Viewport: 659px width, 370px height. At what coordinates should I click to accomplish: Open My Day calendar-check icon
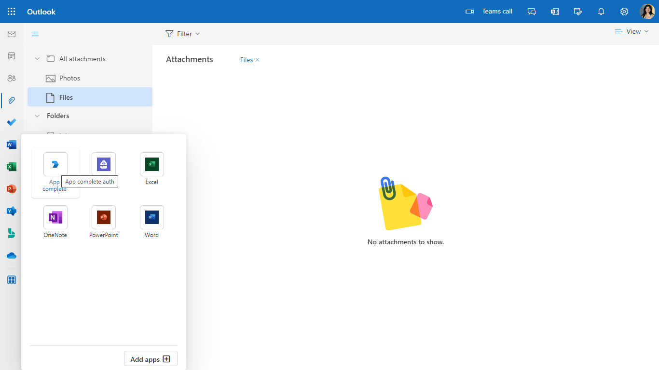click(x=578, y=12)
